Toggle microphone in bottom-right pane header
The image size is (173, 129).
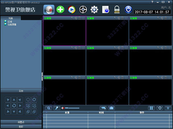[158, 78]
